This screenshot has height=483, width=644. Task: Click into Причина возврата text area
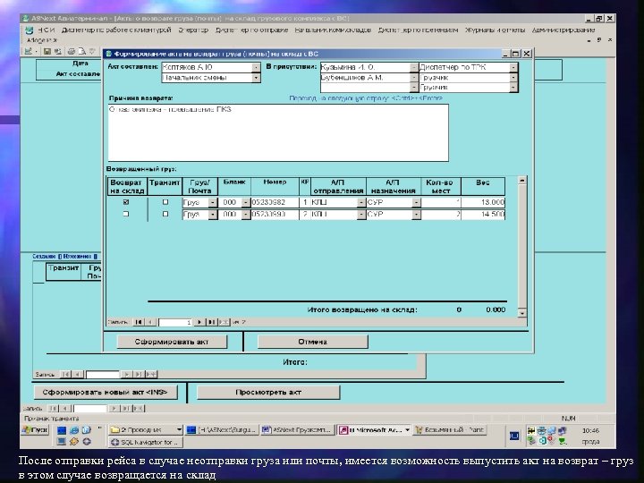coord(278,132)
